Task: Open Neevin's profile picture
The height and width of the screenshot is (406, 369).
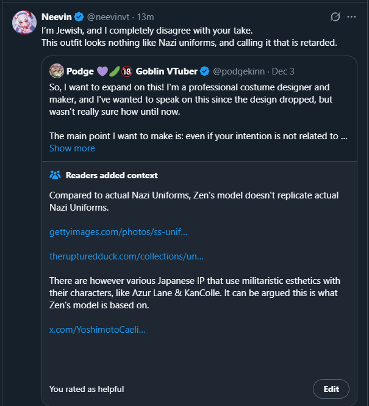Action: tap(24, 22)
